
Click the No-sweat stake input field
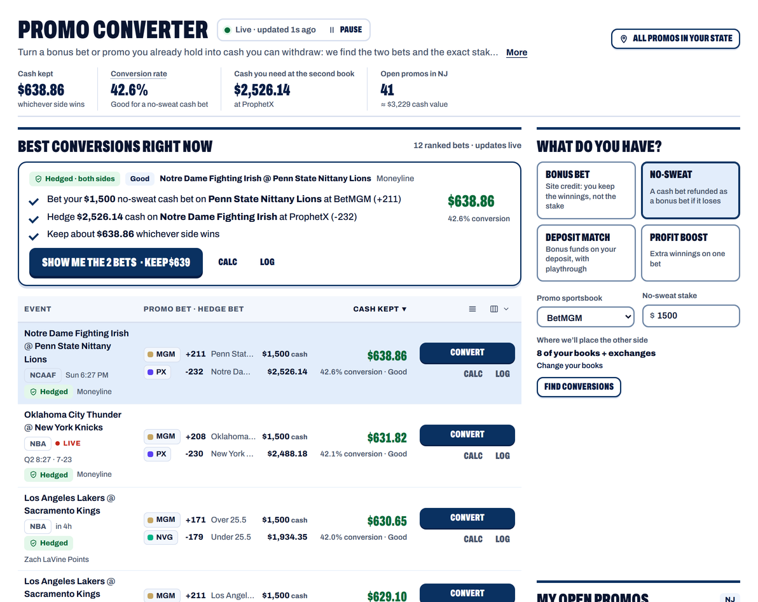click(691, 315)
